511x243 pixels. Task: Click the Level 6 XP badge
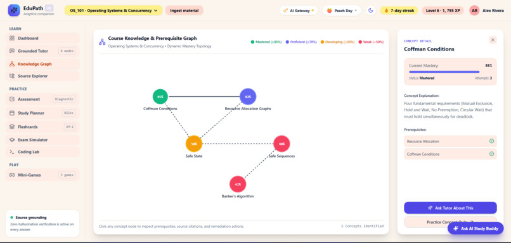pyautogui.click(x=443, y=10)
